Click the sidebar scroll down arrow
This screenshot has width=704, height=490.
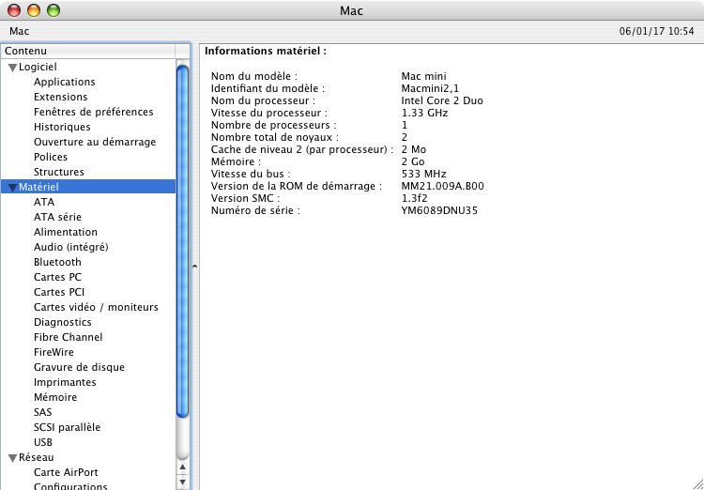point(182,482)
